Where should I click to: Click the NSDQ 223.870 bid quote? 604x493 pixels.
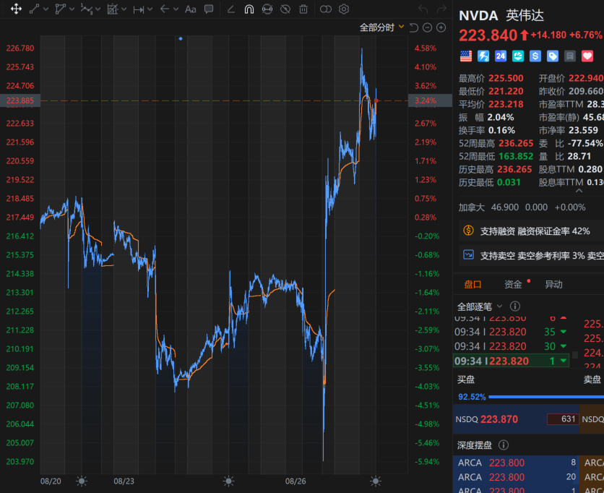click(x=516, y=419)
